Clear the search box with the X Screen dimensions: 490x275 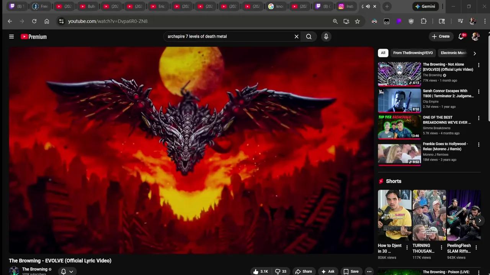[296, 37]
